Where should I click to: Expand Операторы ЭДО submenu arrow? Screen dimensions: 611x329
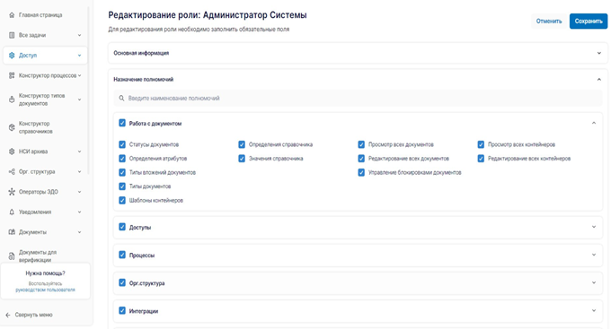(x=79, y=192)
